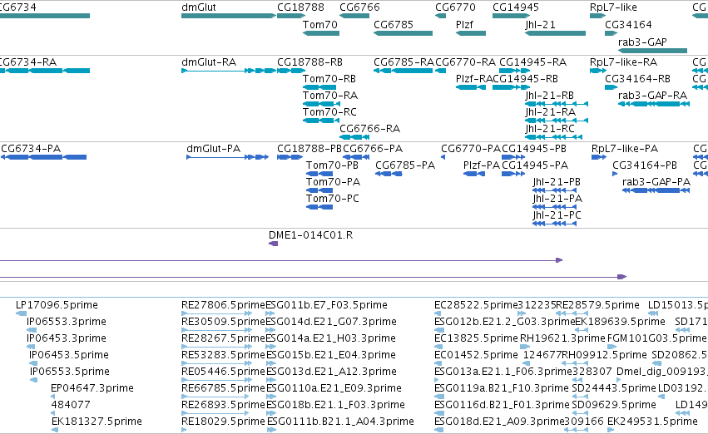
Task: Open the CG6770 gene label
Action: (455, 7)
